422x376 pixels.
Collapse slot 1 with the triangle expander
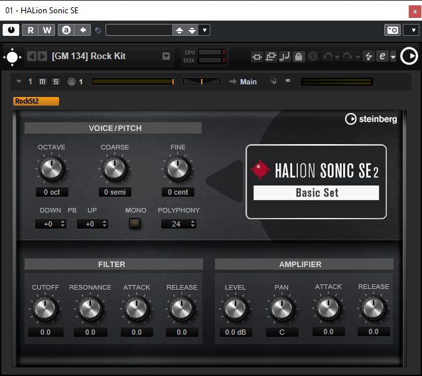tap(19, 82)
